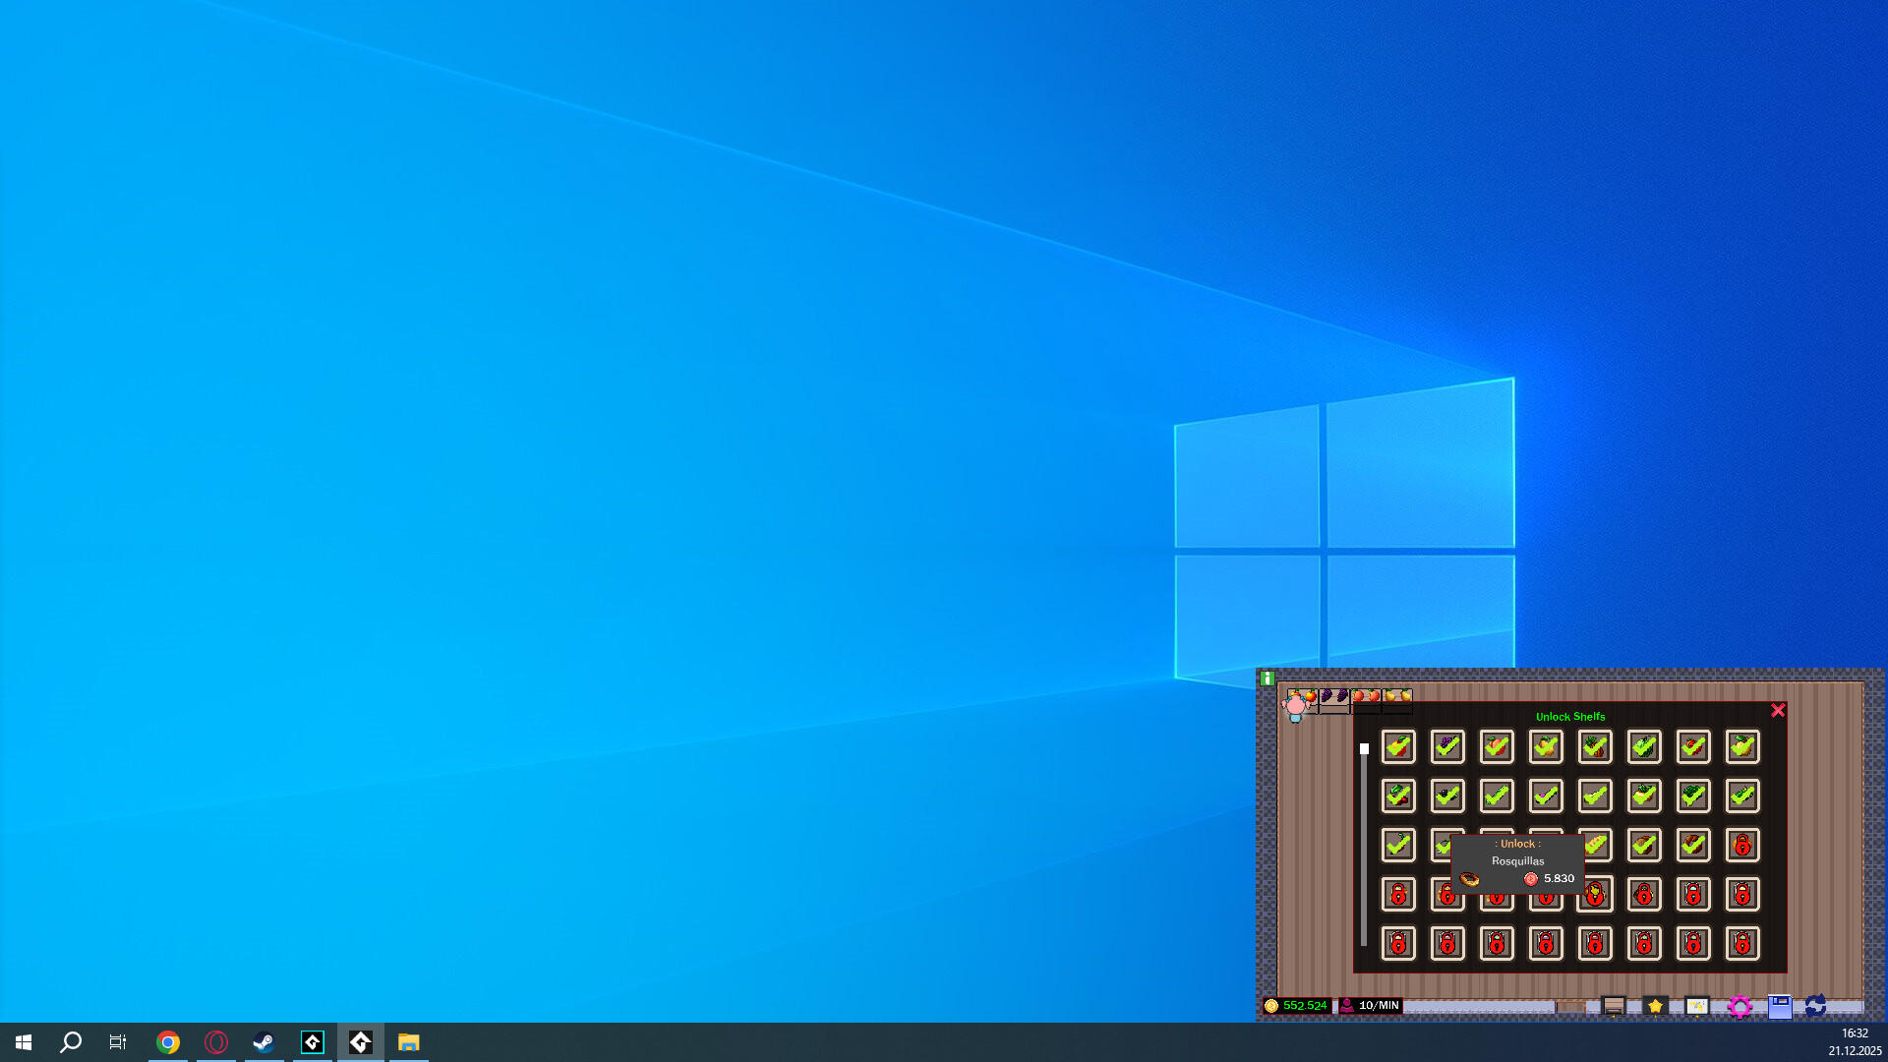Screen dimensions: 1888x1062
Task: Click the yellow star icon in the bottom toolbar
Action: pos(1655,1006)
